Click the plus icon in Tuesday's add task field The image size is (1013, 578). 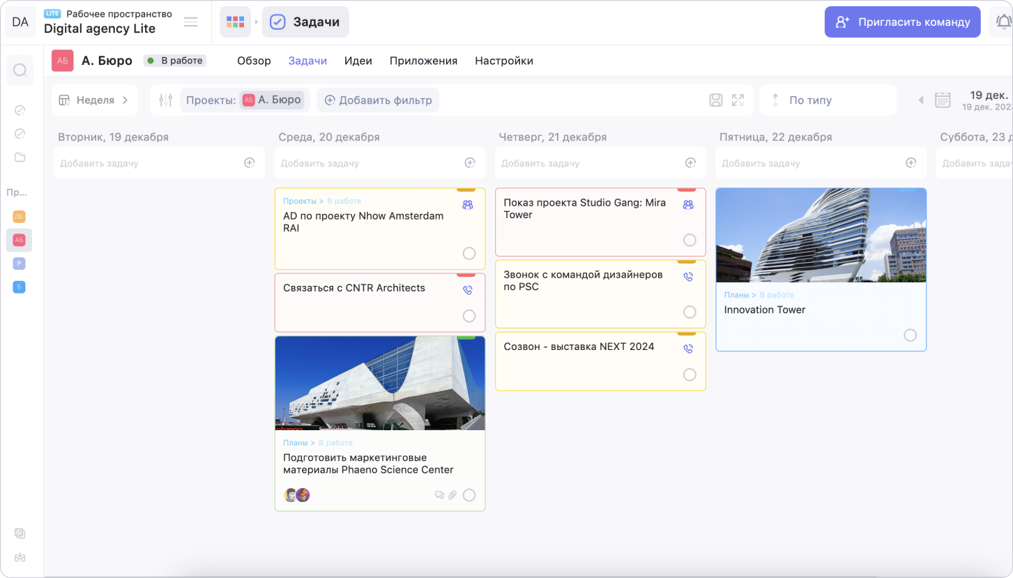(x=249, y=163)
